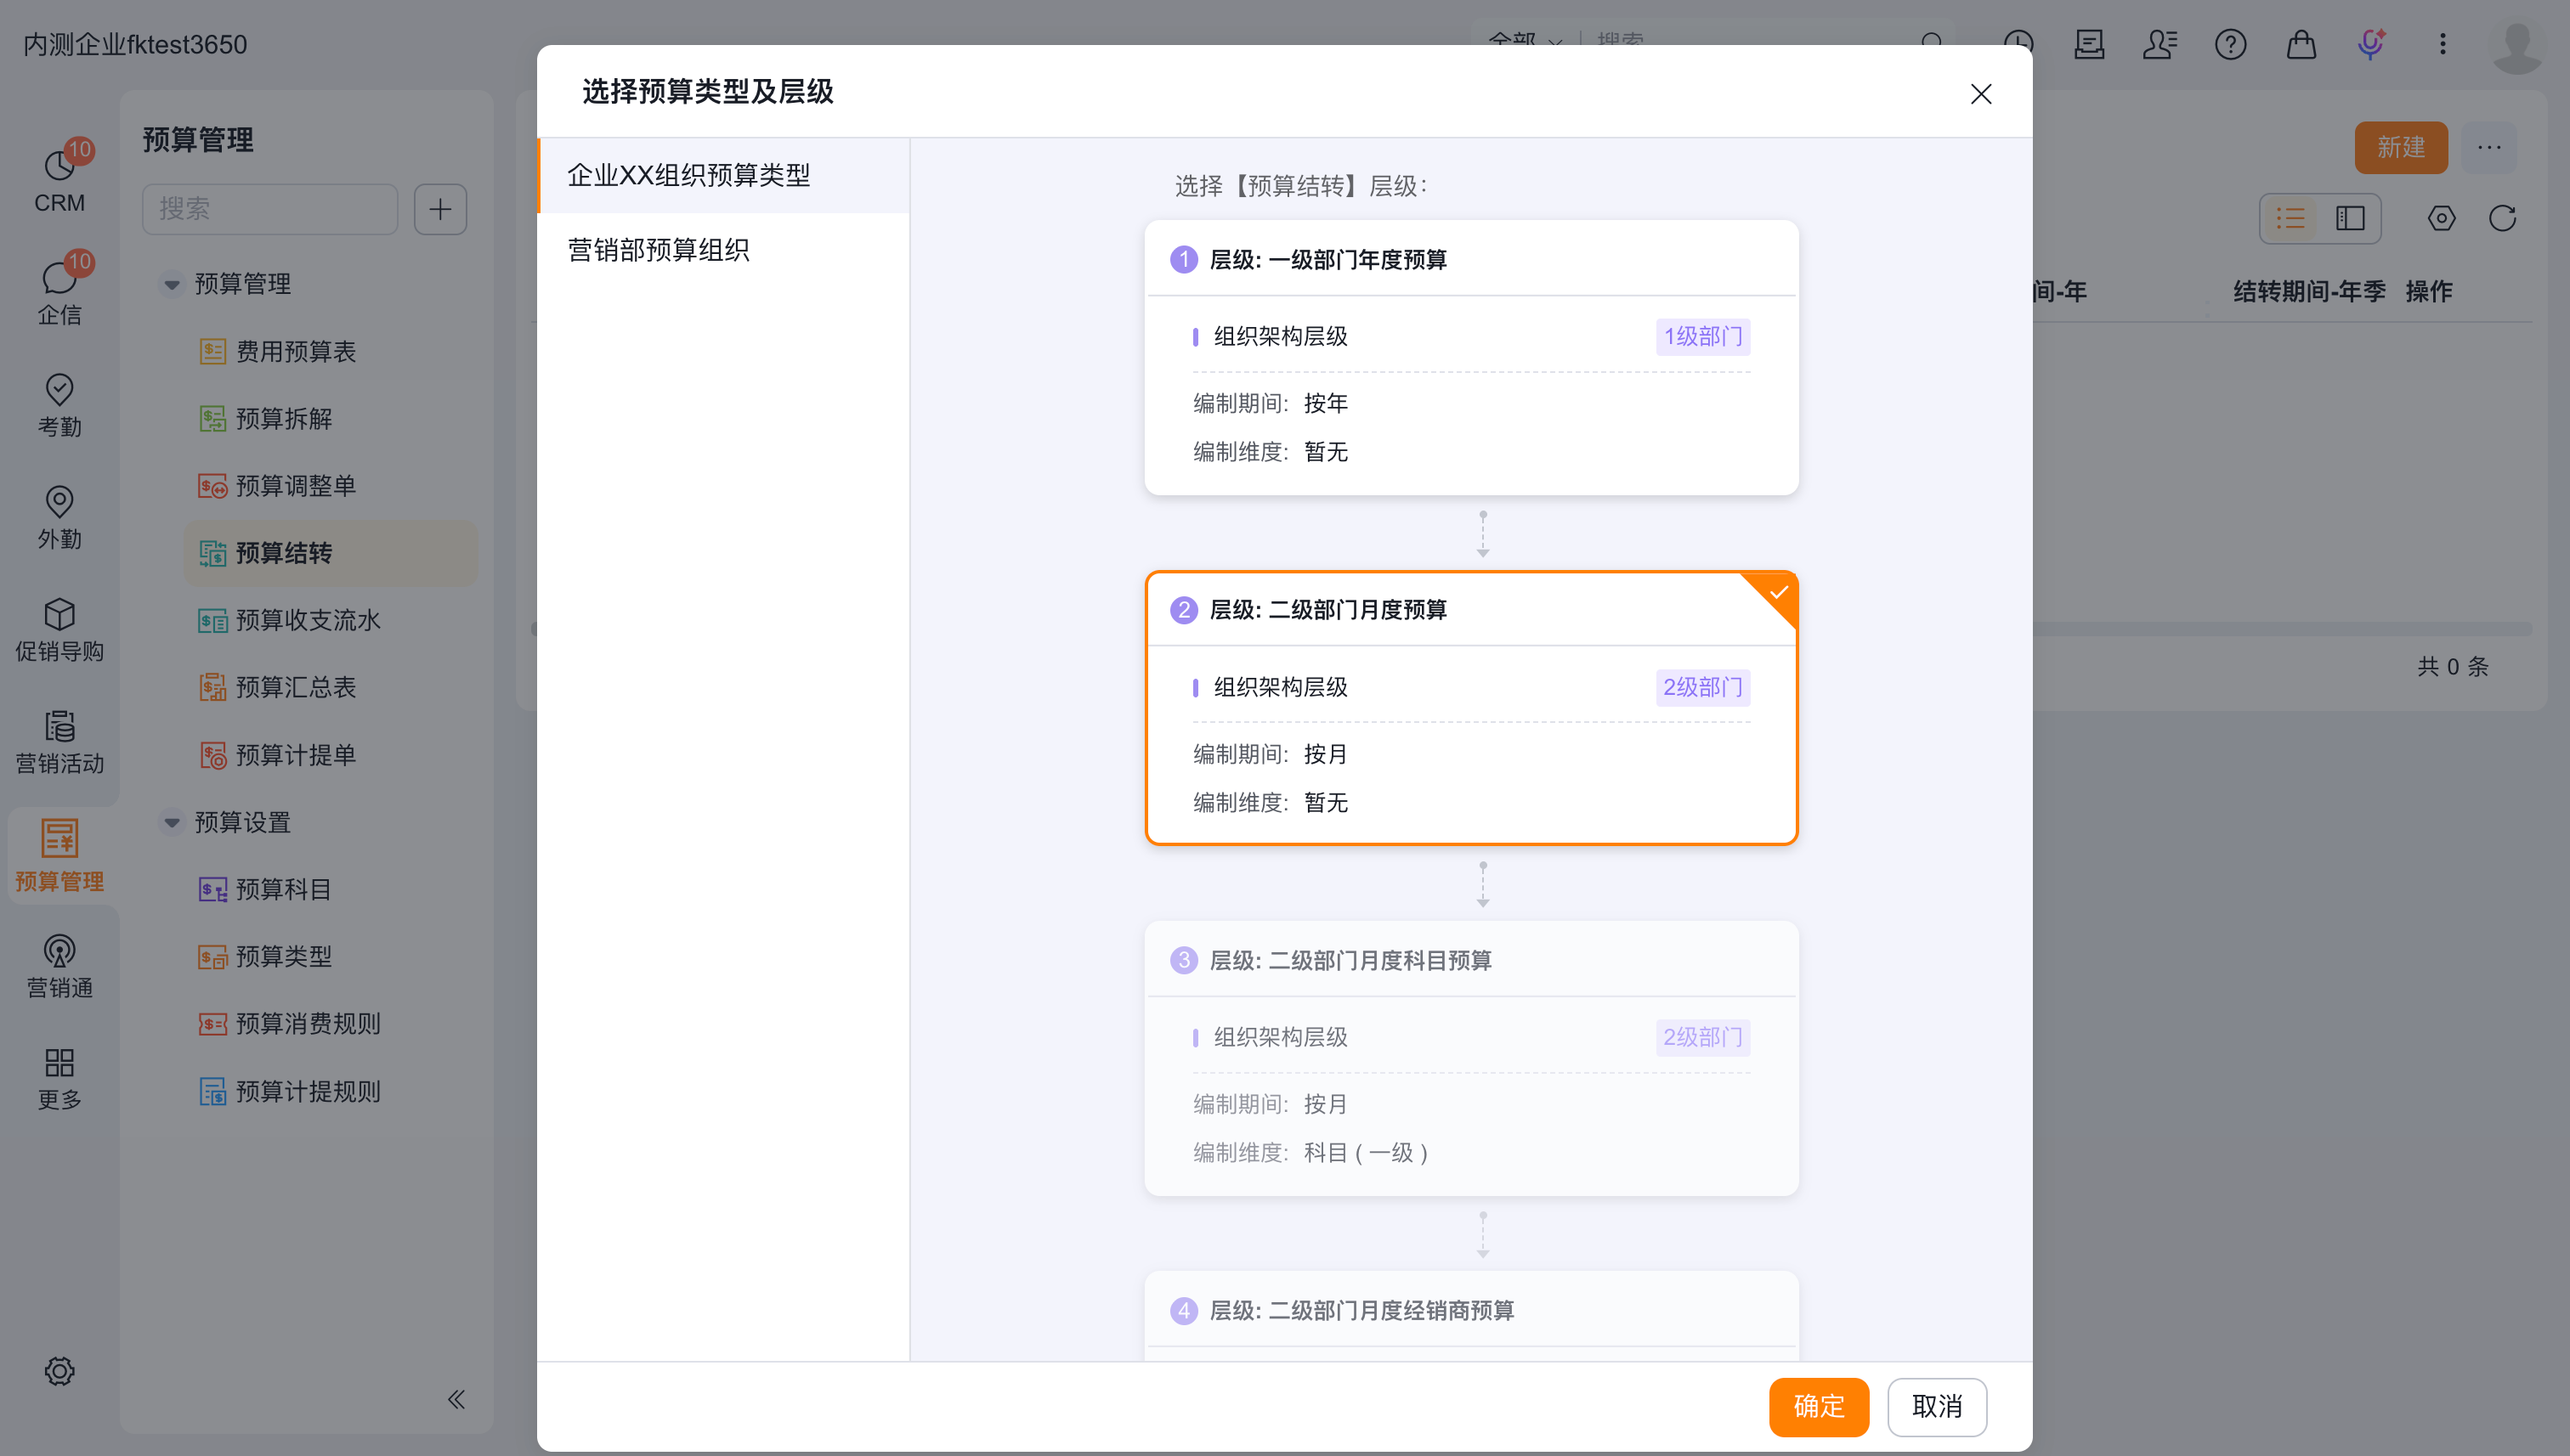Open the 营销通 module
The height and width of the screenshot is (1456, 2570).
pyautogui.click(x=60, y=966)
